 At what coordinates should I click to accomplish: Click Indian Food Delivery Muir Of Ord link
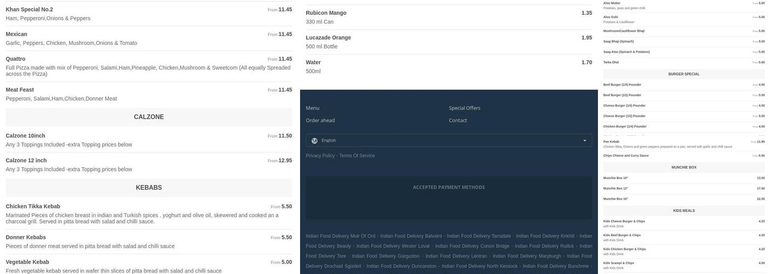[x=340, y=236]
